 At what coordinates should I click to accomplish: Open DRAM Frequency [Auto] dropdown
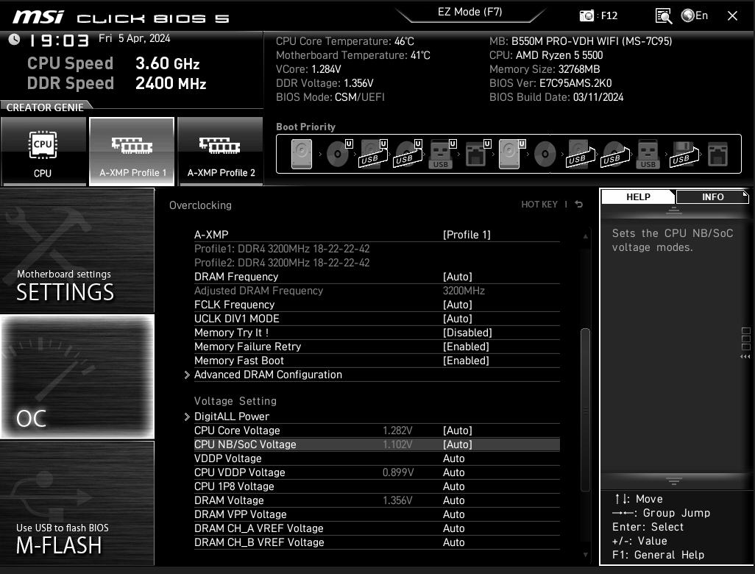coord(458,277)
